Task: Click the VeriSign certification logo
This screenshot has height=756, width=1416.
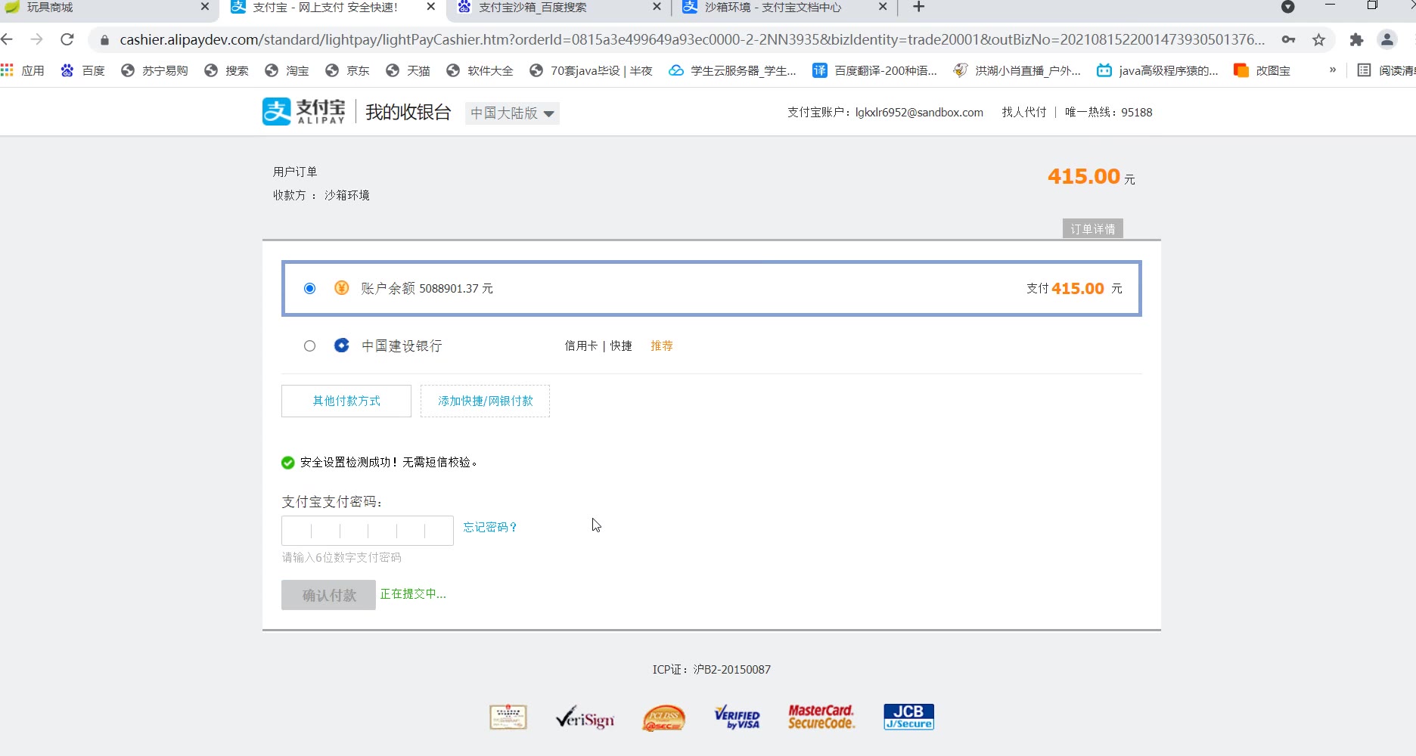Action: 585,717
